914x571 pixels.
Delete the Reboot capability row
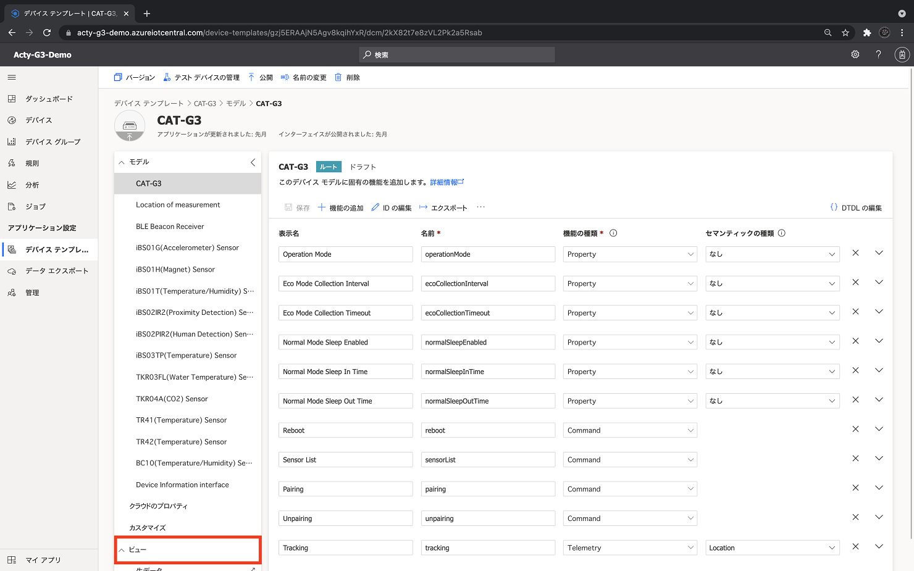pos(855,429)
